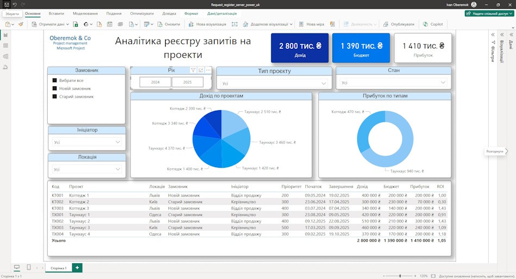Image resolution: width=516 pixels, height=279 pixels.
Task: Select the Дохід 2 800 тис. card
Action: pos(299,48)
